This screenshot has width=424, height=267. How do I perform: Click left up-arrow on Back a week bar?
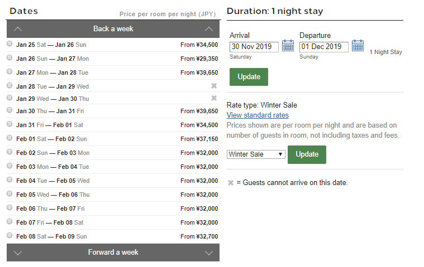click(18, 28)
